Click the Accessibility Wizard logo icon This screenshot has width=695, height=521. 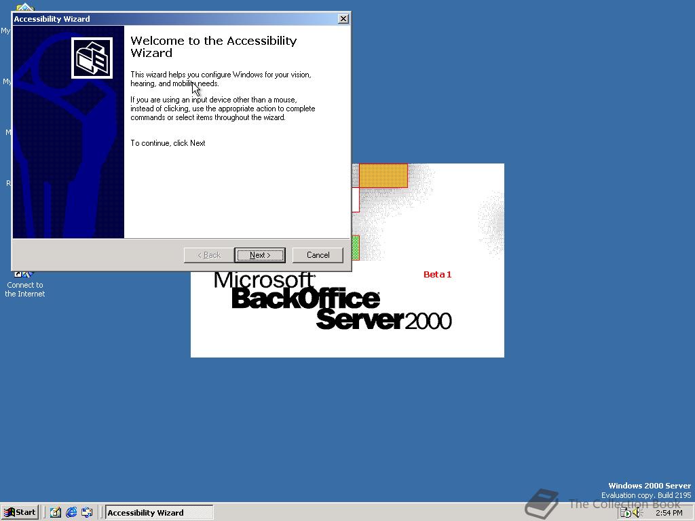[92, 58]
